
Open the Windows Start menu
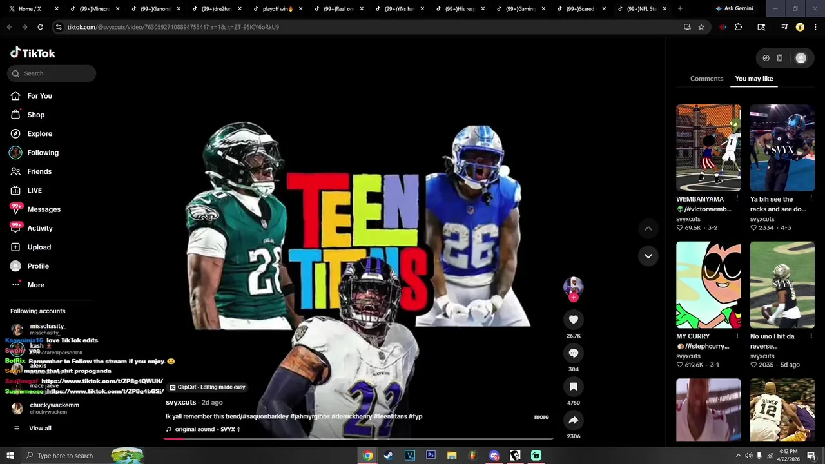pos(10,456)
